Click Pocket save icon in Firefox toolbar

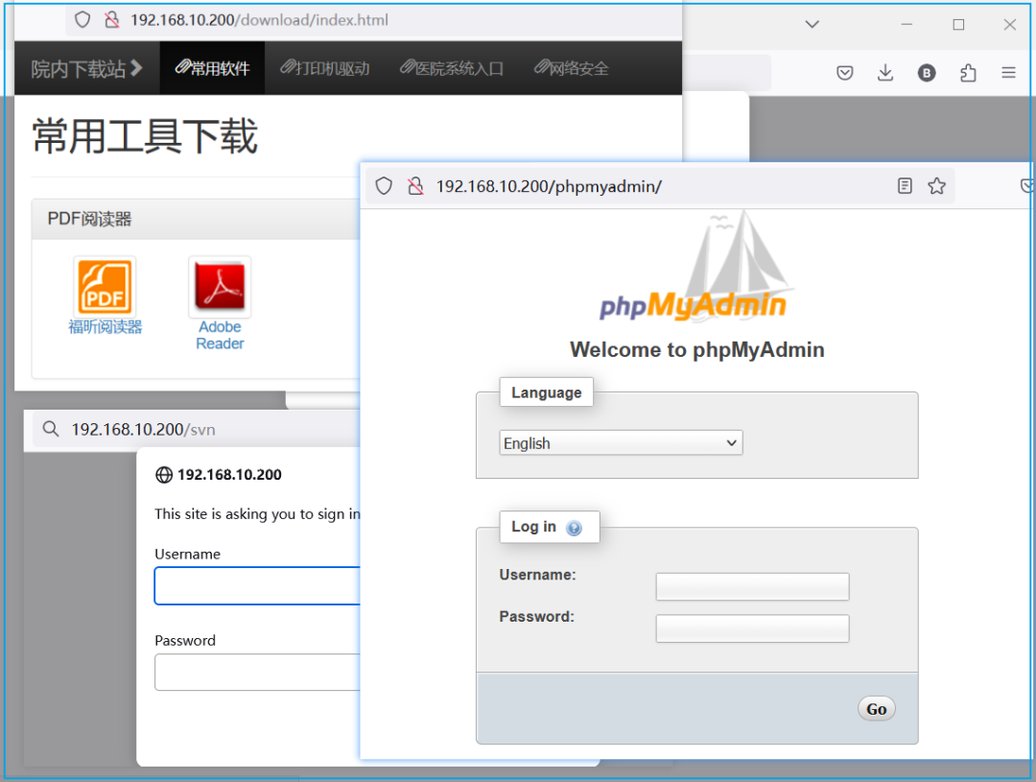pos(844,73)
